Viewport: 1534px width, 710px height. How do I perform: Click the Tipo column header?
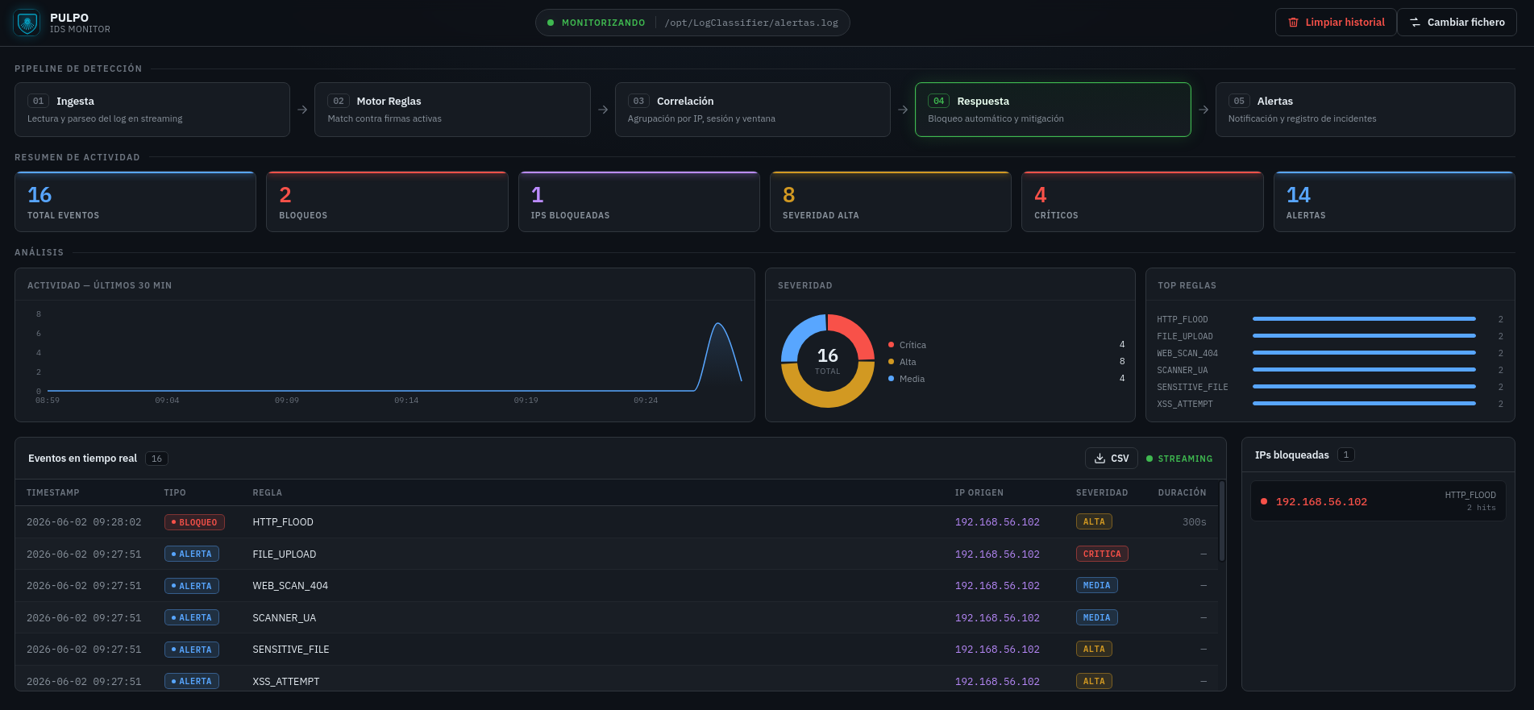[x=175, y=492]
